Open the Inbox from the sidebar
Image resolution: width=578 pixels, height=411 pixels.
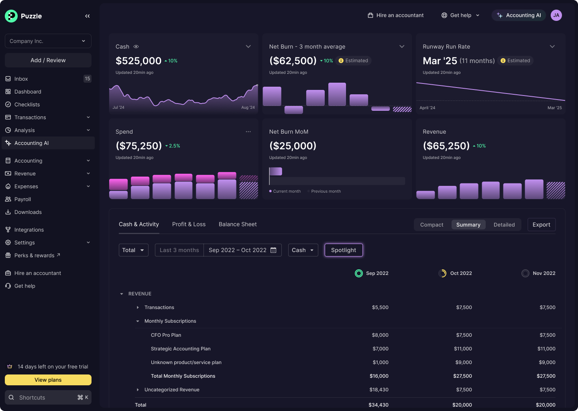tap(21, 79)
